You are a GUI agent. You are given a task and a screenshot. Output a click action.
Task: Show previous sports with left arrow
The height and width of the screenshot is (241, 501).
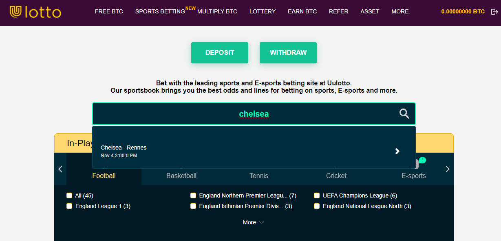(60, 169)
